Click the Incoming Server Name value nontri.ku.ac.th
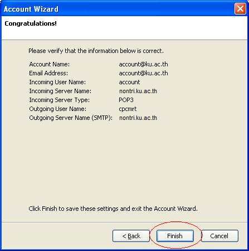Viewport: 249px width, 251px height. [138, 91]
